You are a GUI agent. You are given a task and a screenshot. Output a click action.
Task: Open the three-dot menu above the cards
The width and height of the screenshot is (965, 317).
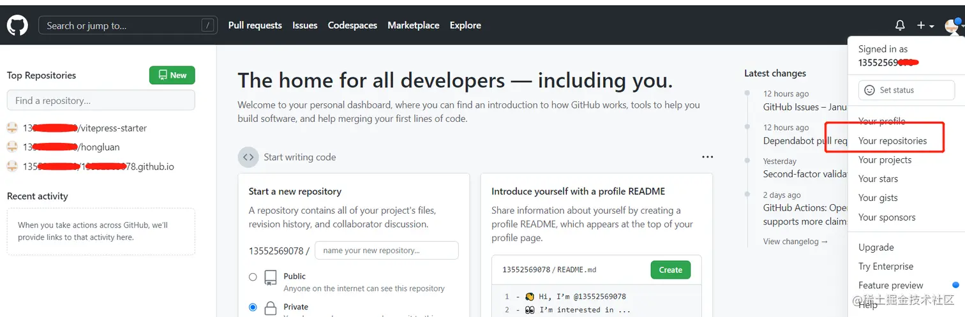pos(707,157)
